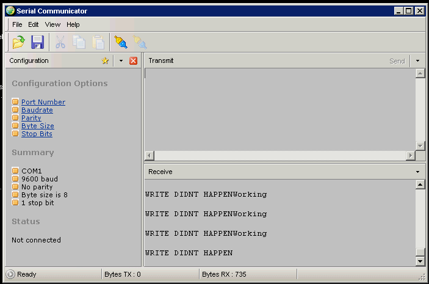Click the Cut scissors toolbar icon

click(60, 42)
